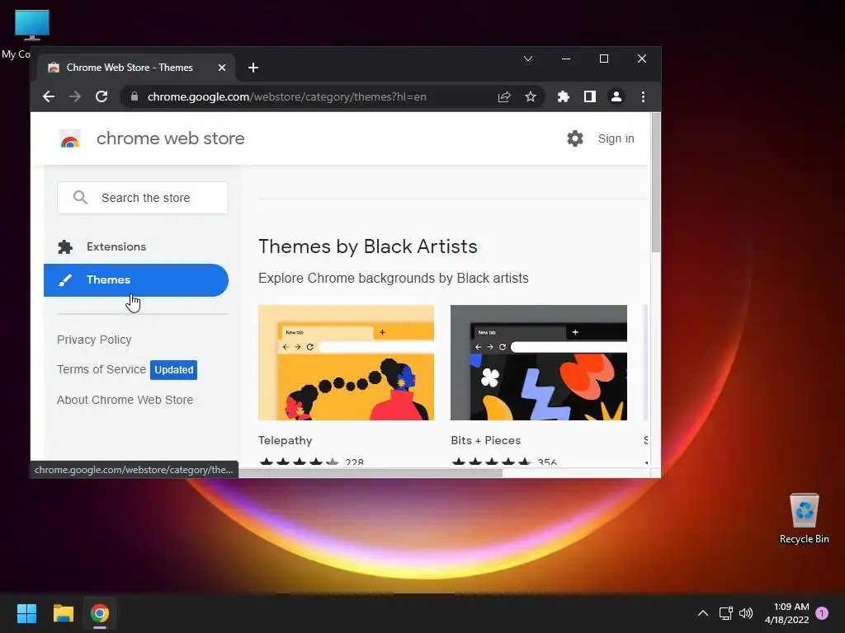Image resolution: width=845 pixels, height=633 pixels.
Task: Close the Chrome Web Store - Themes tab
Action: pyautogui.click(x=221, y=68)
